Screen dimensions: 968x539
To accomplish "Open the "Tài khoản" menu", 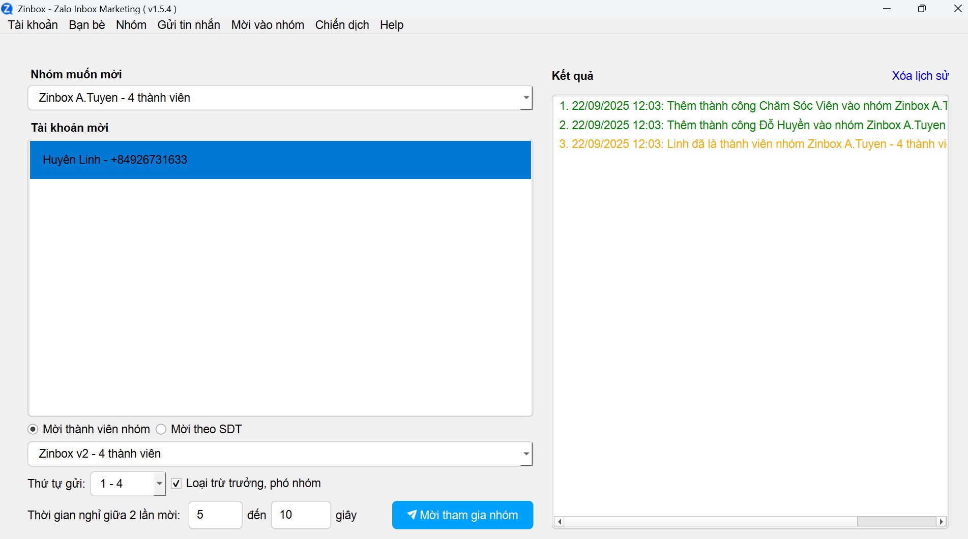I will 33,25.
